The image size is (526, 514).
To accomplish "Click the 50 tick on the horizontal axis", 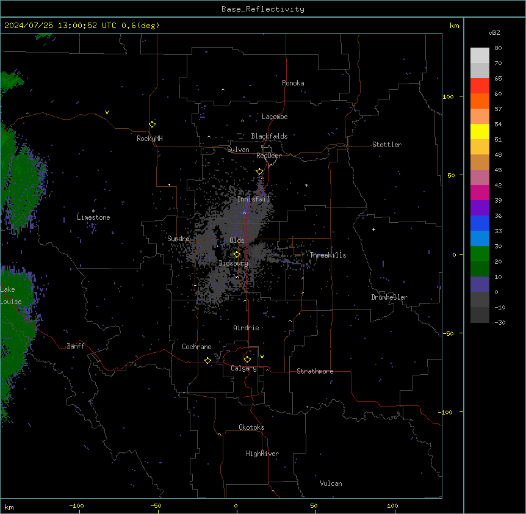I will click(x=314, y=505).
